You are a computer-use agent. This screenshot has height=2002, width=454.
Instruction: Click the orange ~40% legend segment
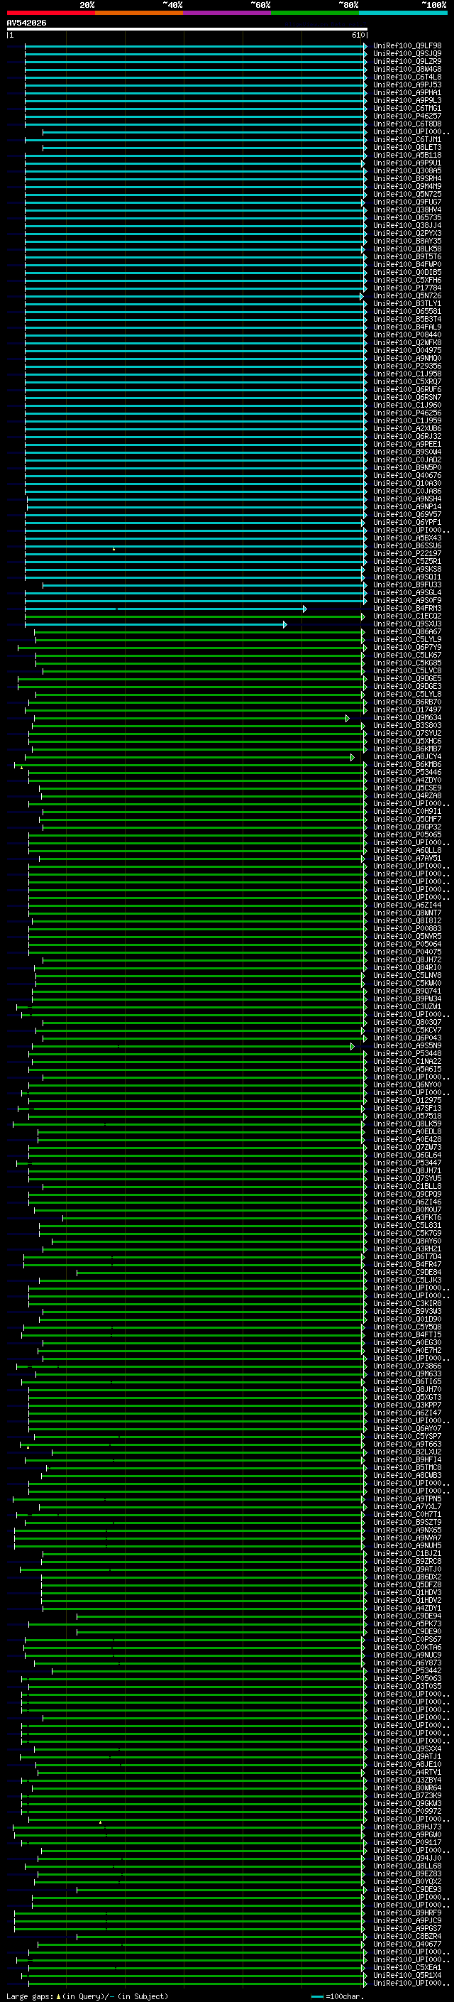tap(139, 13)
